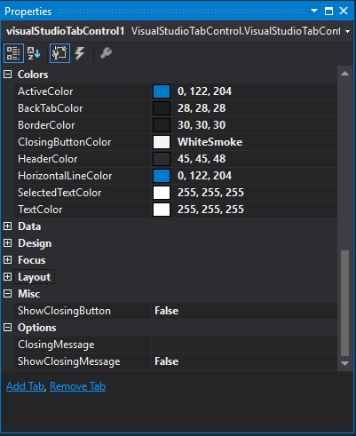Expand the Design category
Screen dimensions: 356x436
[x=8, y=243]
